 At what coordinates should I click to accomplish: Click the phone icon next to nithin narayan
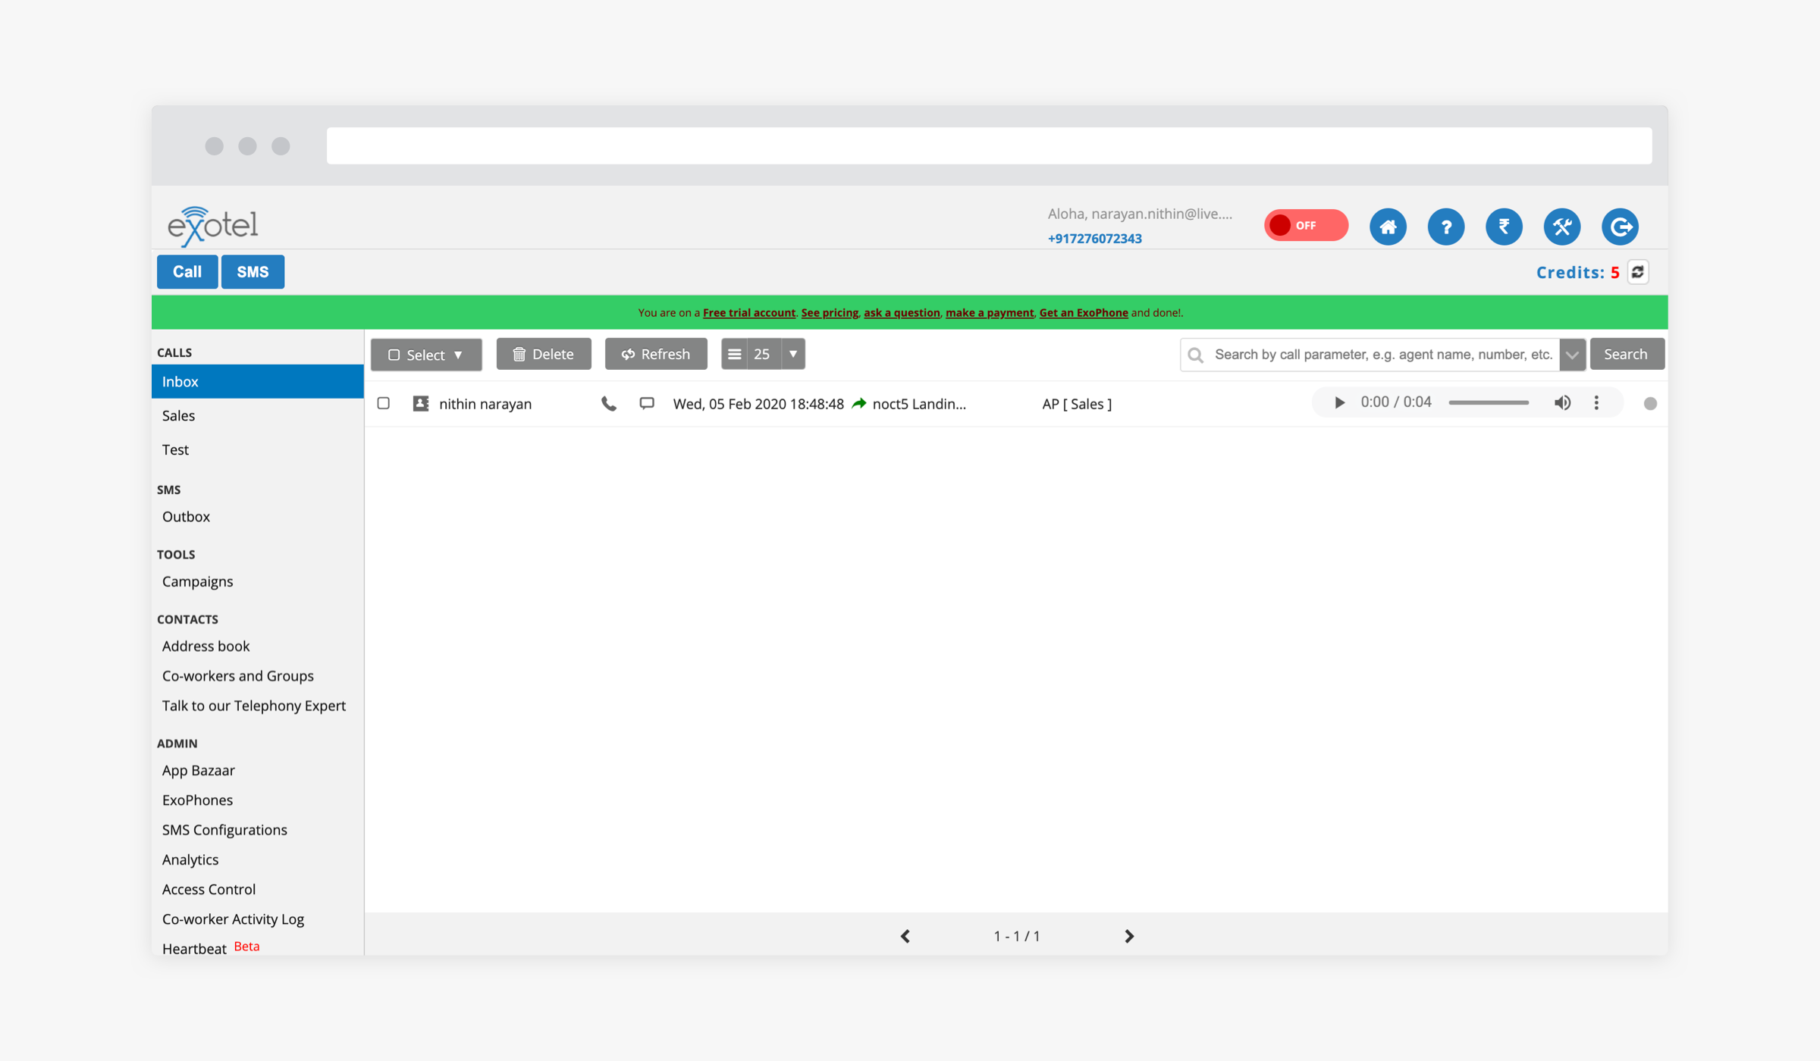(x=608, y=404)
